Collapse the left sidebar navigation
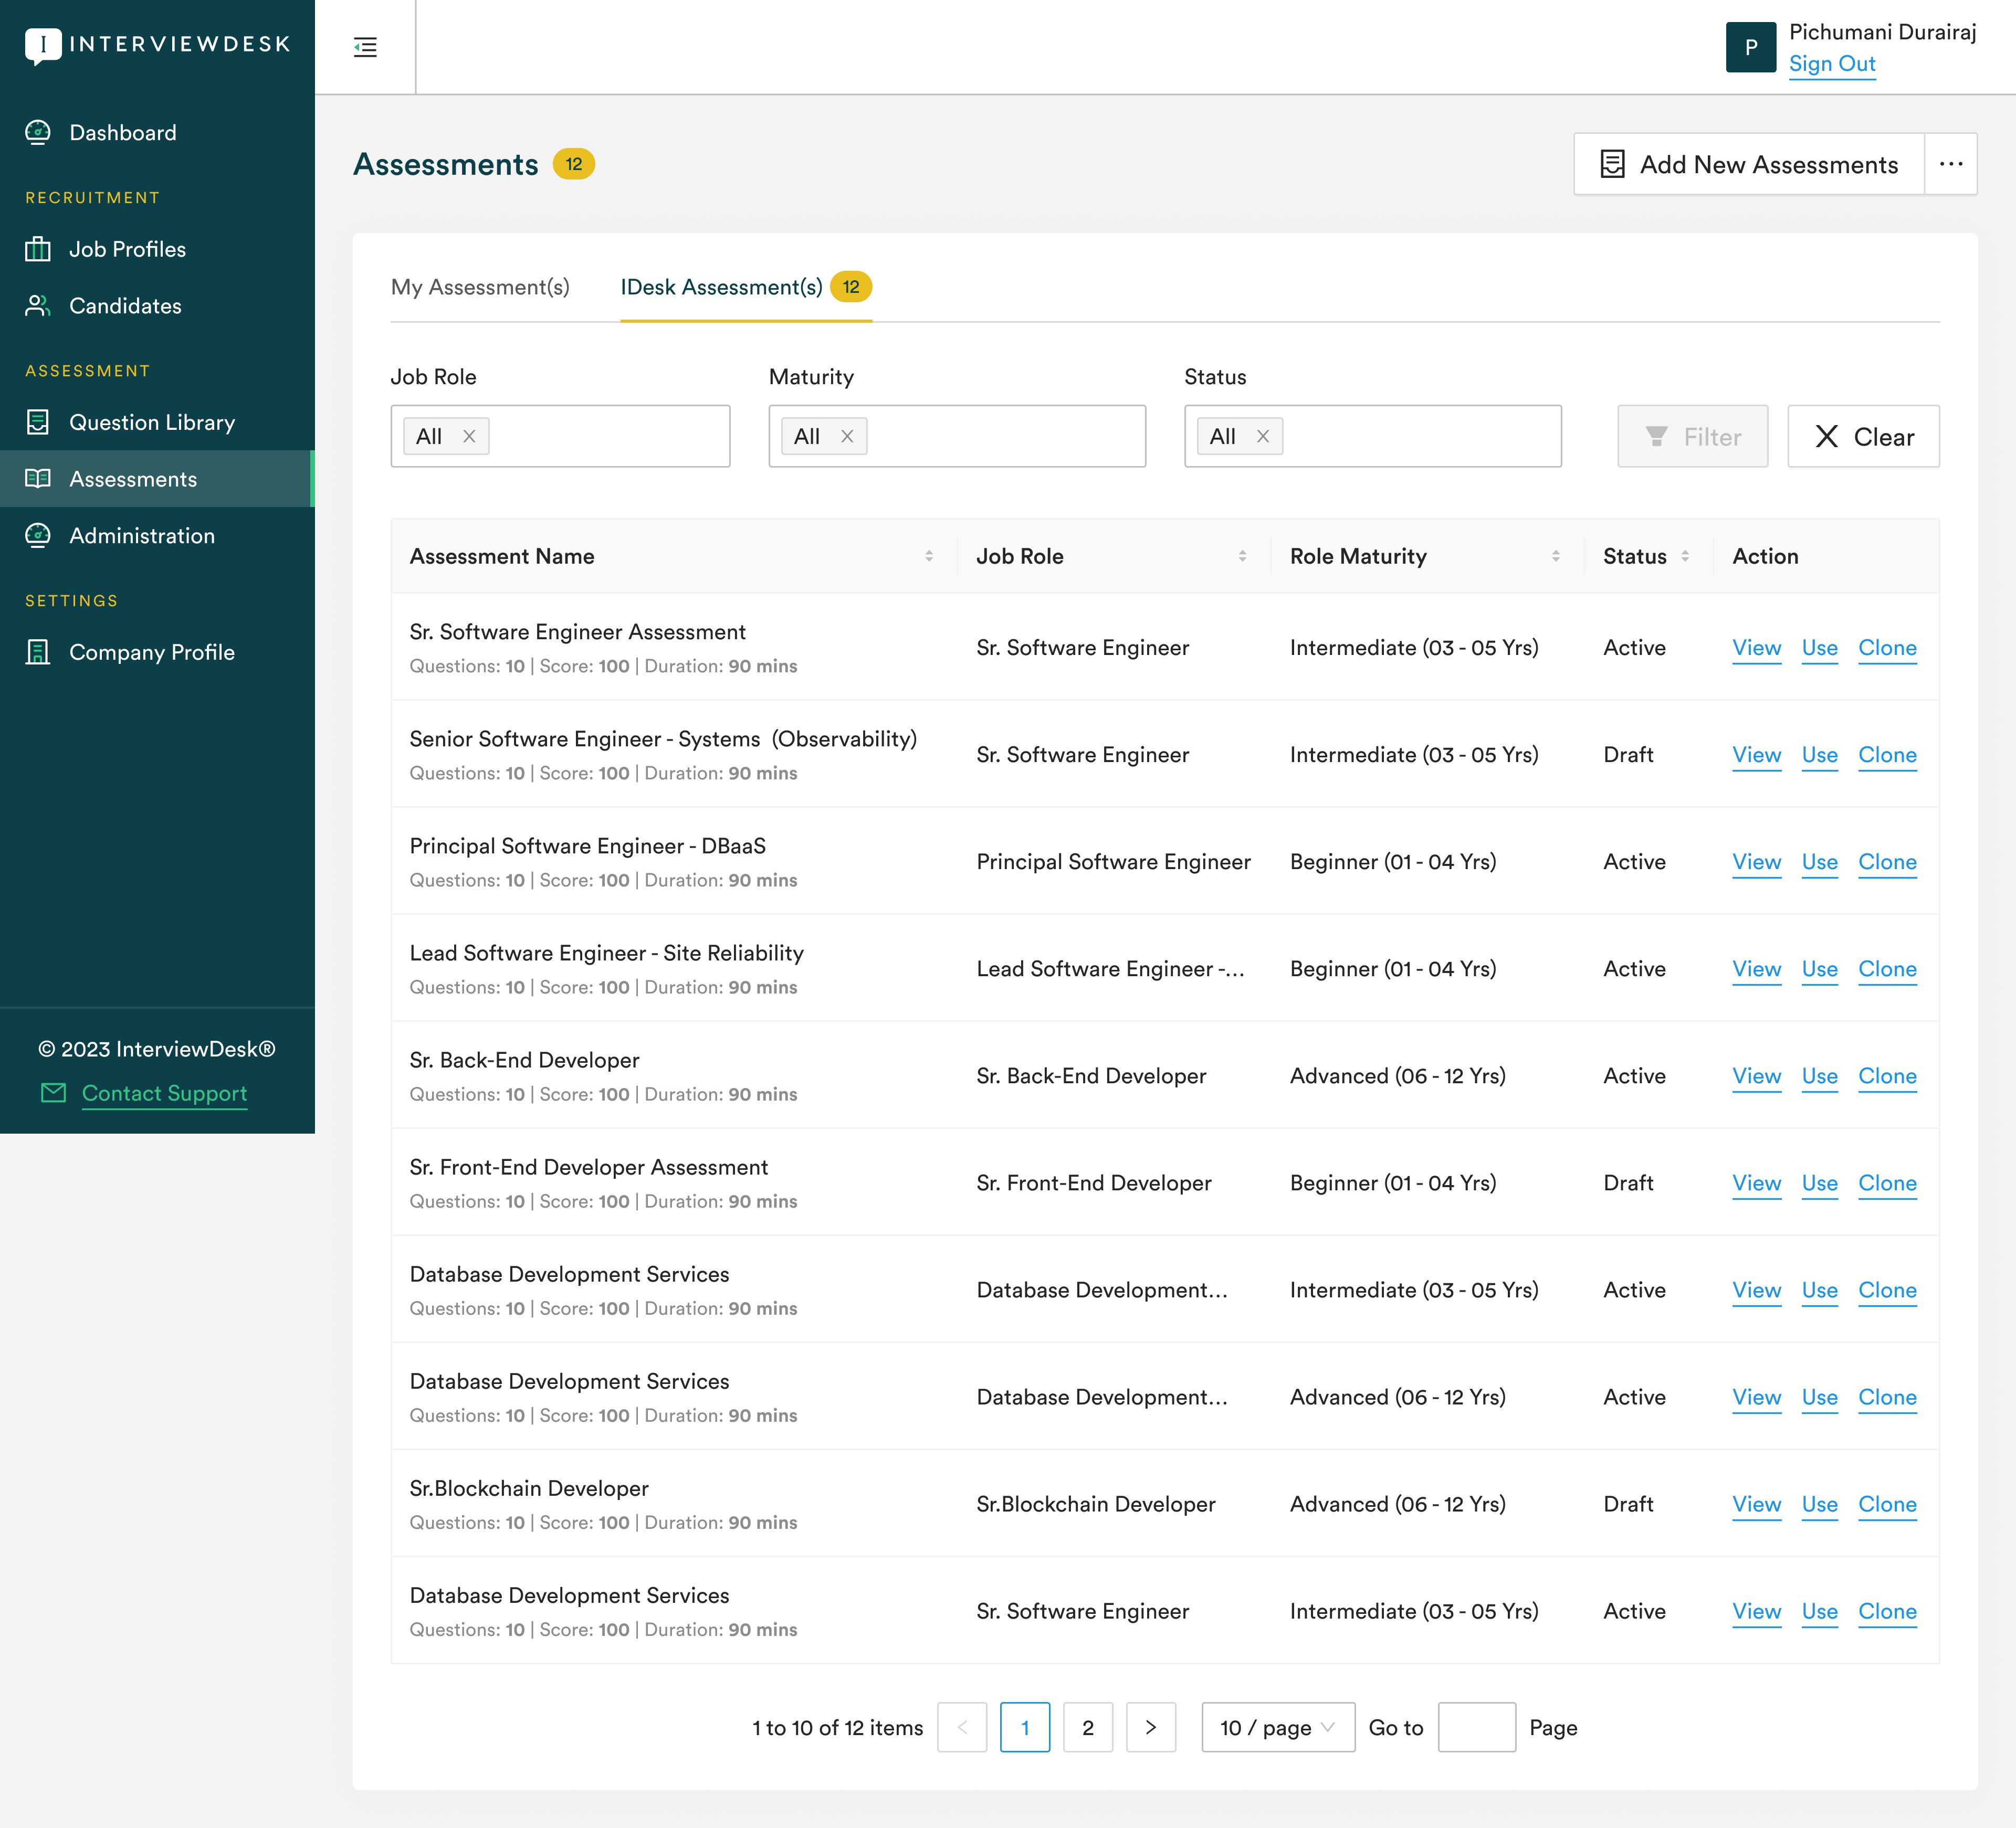Screen dimensions: 2016x1828 pos(365,46)
